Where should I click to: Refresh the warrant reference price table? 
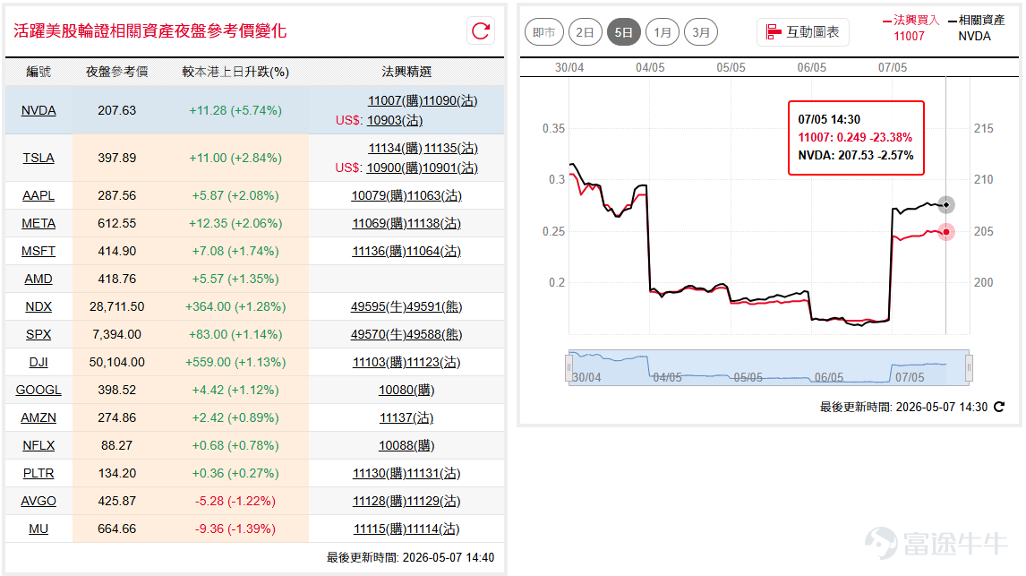pyautogui.click(x=481, y=30)
